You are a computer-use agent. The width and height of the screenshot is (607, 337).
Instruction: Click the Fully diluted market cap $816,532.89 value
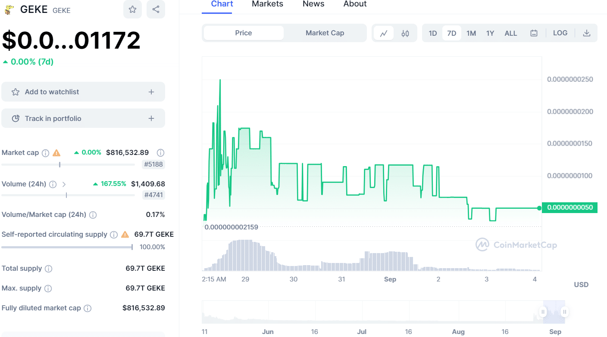[144, 308]
